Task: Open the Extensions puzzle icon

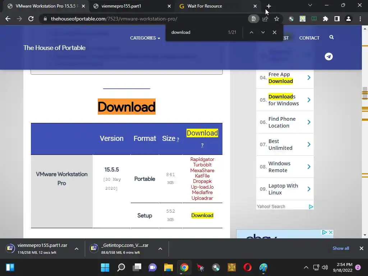Action: [326, 19]
